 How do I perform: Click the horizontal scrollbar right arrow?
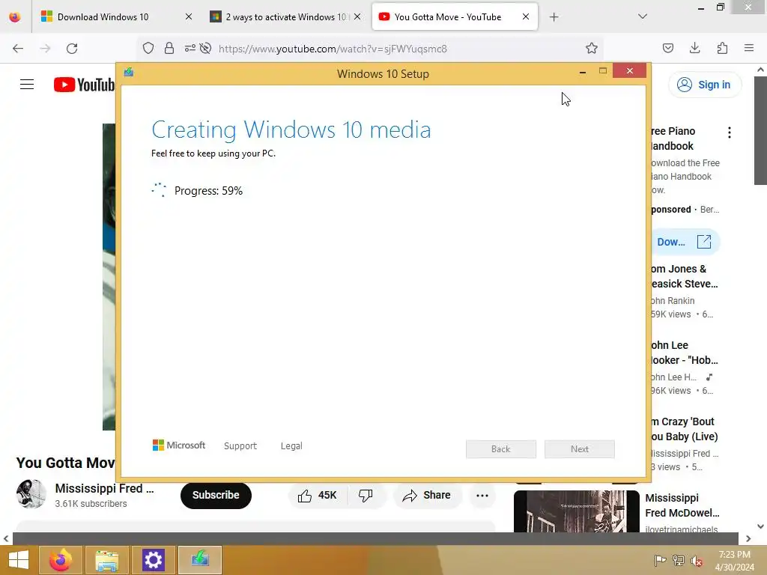pos(748,539)
